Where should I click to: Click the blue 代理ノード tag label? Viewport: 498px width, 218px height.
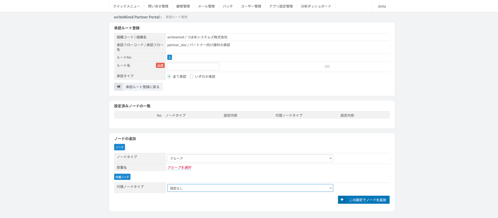122,177
